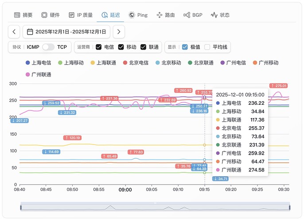Click the 77.83 peak marker
This screenshot has height=221, width=304.
point(136,152)
